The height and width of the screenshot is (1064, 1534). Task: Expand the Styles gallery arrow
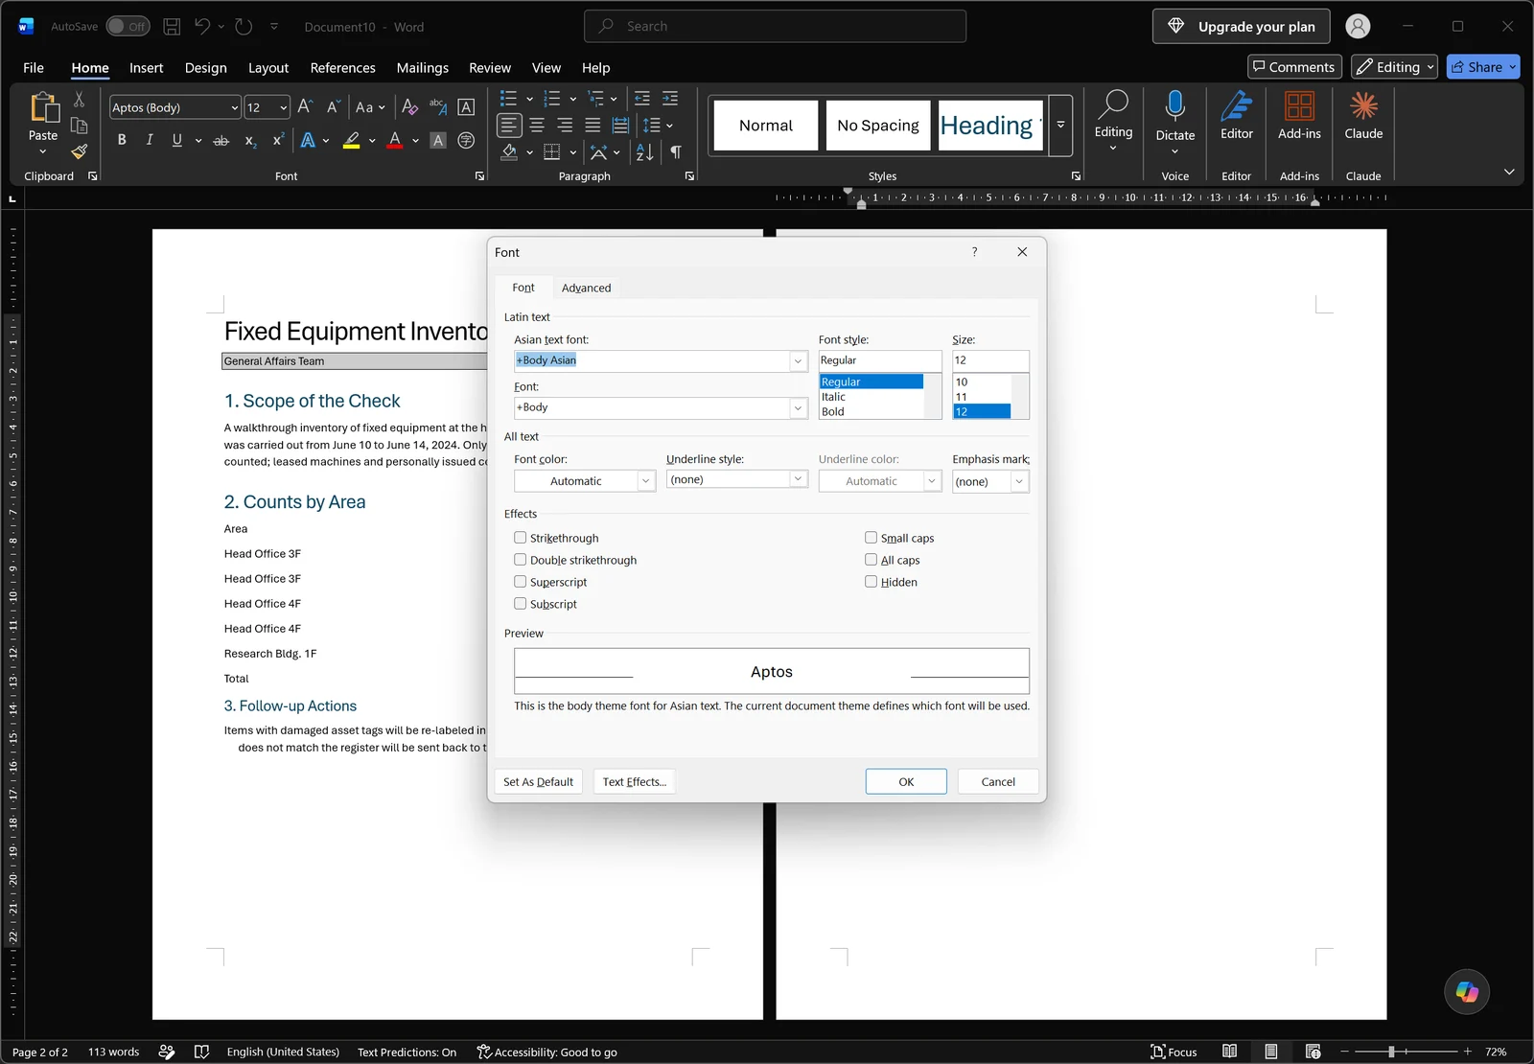[x=1060, y=126]
